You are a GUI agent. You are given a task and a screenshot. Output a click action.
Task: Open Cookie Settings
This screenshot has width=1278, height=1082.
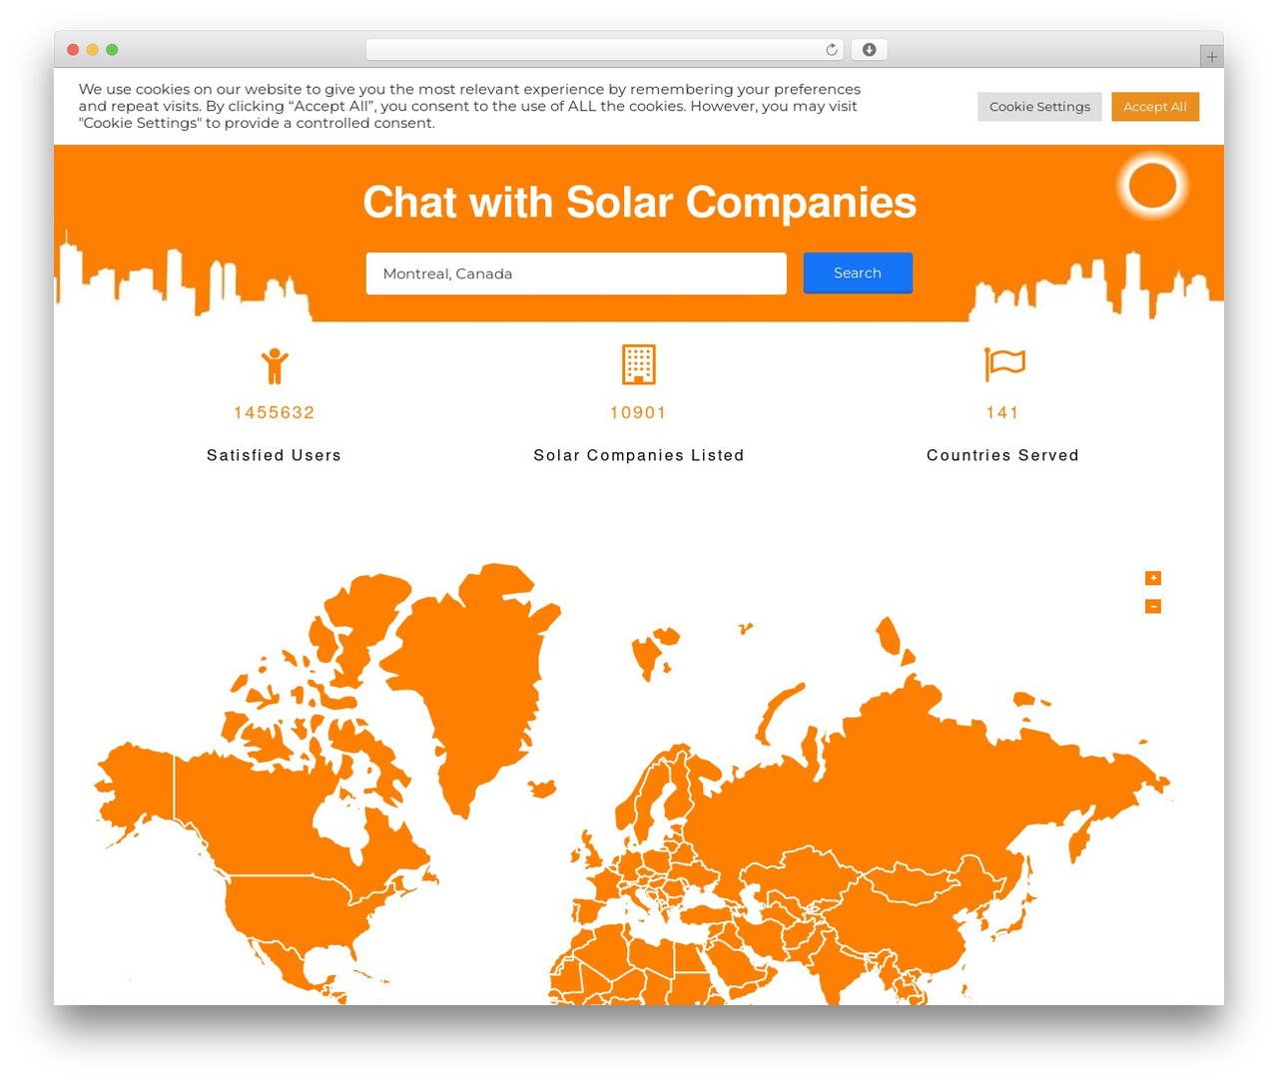[x=1039, y=107]
